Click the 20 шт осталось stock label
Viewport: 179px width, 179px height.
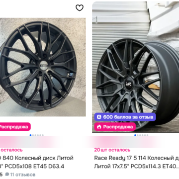112,150
